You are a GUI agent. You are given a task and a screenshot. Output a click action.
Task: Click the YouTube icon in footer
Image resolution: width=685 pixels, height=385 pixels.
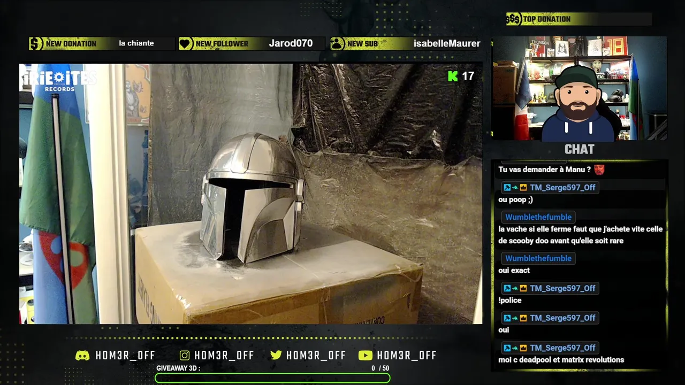tap(366, 356)
